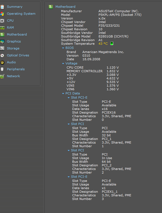This screenshot has width=162, height=213.
Task: Select Motherboard in the sidebar
Action: click(x=17, y=34)
